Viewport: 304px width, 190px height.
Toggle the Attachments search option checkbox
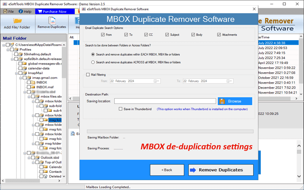pyautogui.click(x=219, y=35)
